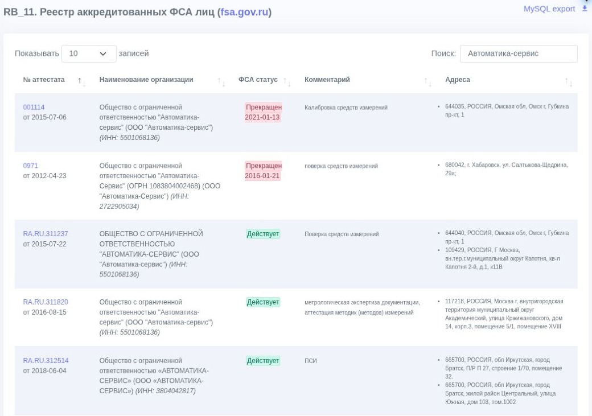Click address 109429 Г Москва Капотня

pos(503,258)
